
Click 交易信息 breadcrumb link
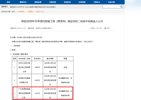[21, 12]
